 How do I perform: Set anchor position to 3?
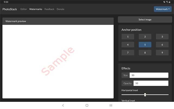click(162, 37)
